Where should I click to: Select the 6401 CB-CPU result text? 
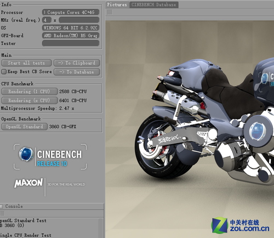pyautogui.click(x=73, y=100)
